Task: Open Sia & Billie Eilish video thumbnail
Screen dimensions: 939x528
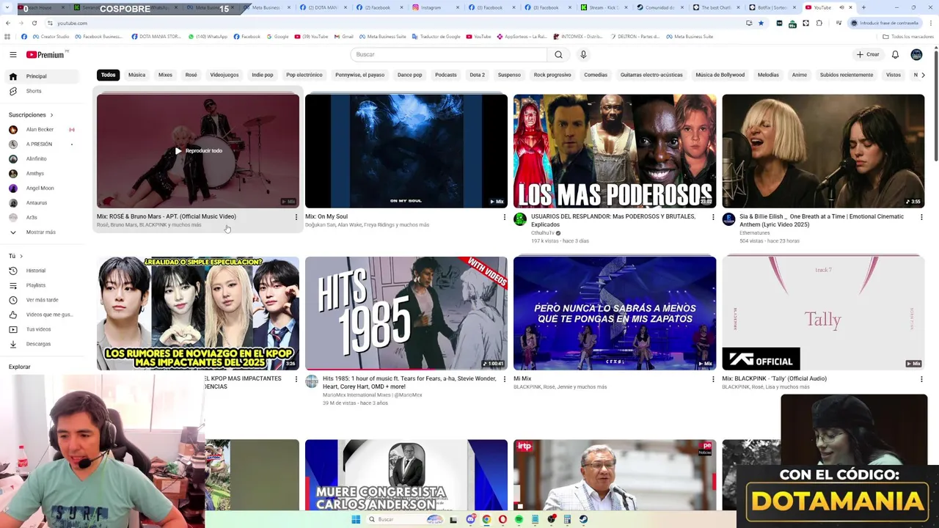Action: pyautogui.click(x=823, y=151)
